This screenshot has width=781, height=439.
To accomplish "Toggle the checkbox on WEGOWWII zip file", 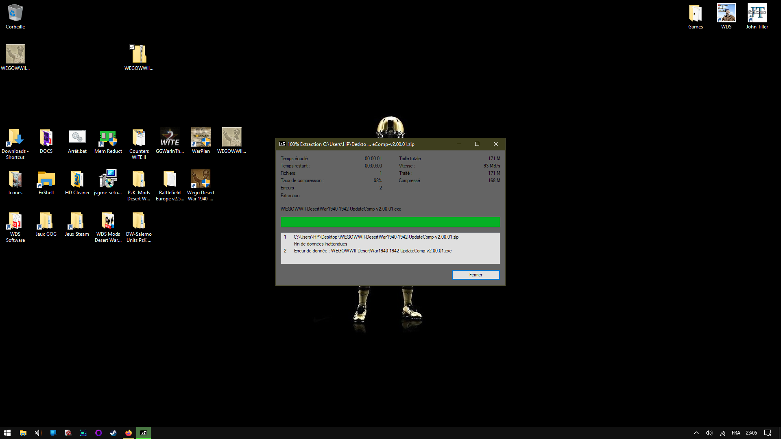I will point(132,47).
